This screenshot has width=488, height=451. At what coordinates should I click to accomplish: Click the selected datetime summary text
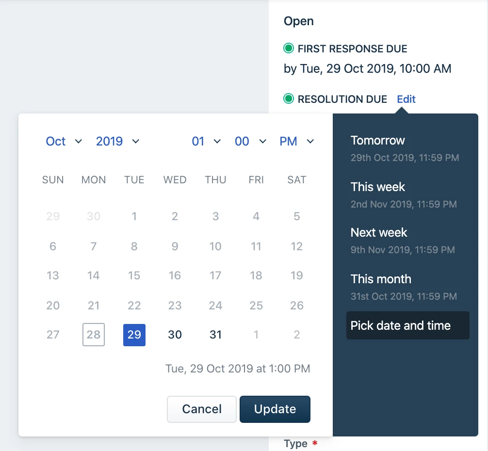(x=238, y=369)
